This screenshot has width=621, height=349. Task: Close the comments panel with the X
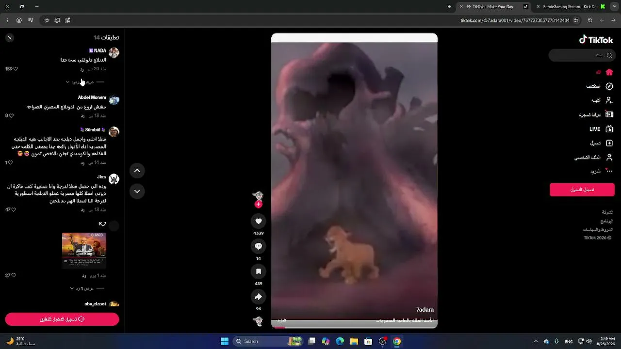[x=10, y=38]
